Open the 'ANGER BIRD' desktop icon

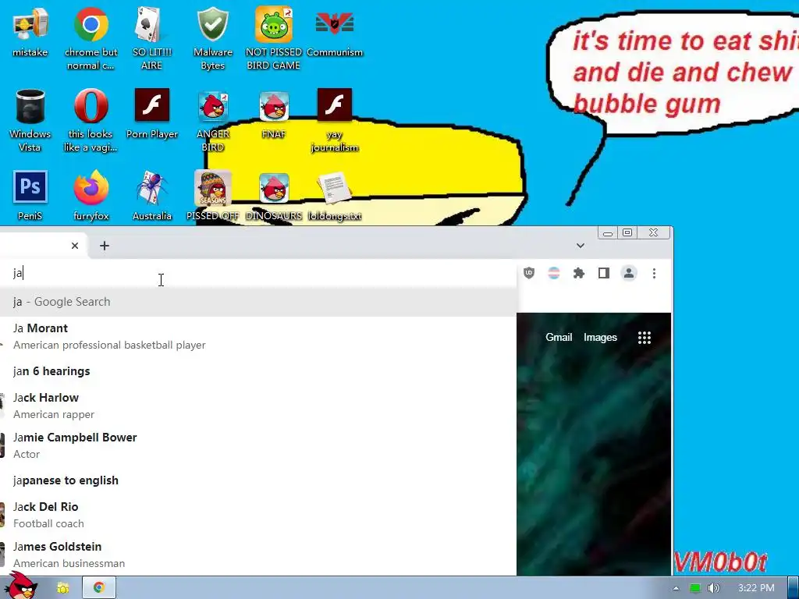click(x=213, y=121)
